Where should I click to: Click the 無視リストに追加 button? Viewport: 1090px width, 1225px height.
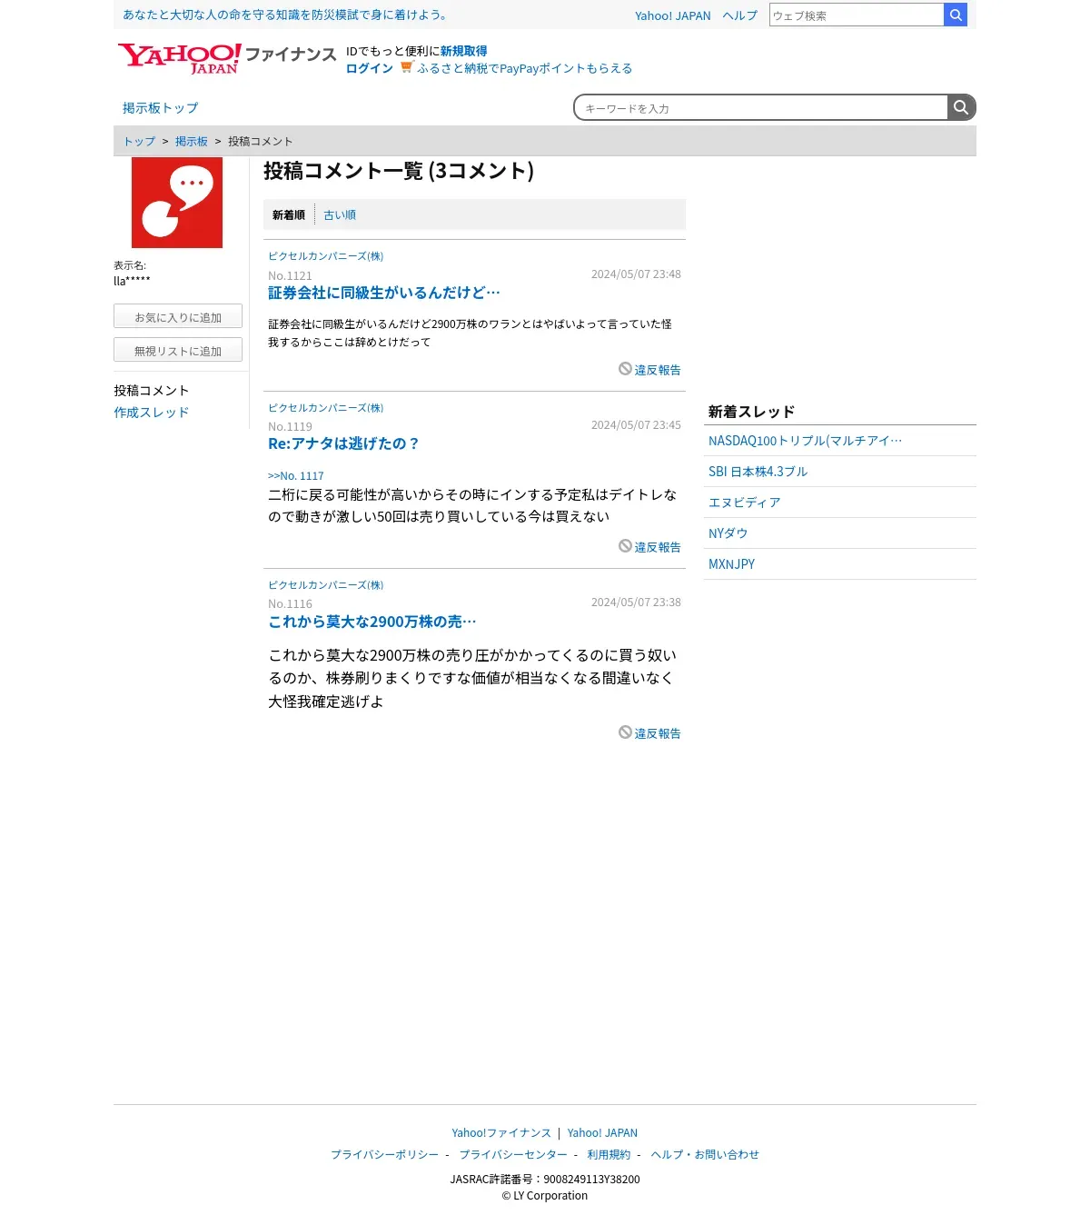point(178,350)
